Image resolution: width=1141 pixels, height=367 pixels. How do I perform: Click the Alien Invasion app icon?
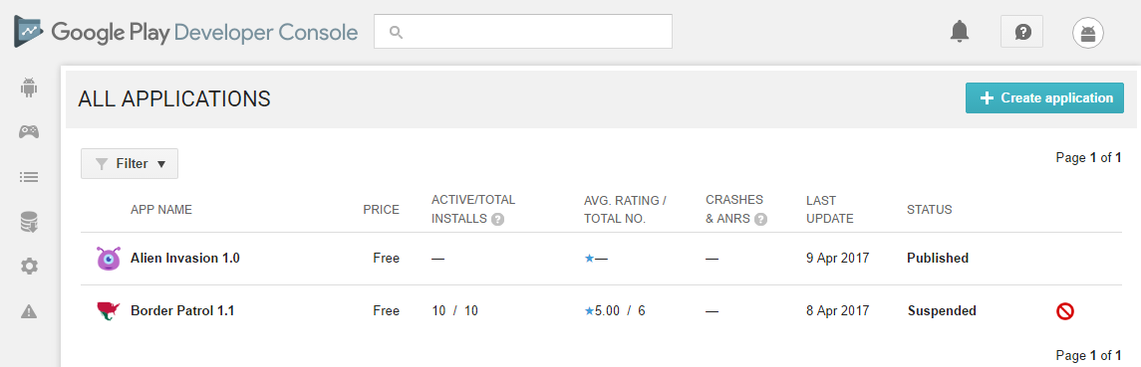point(108,258)
